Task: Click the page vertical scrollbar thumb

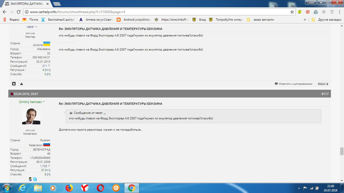Action: [x=342, y=151]
